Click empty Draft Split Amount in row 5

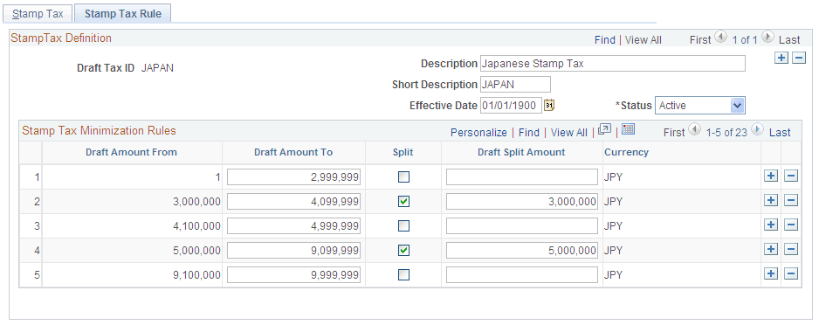pos(522,275)
